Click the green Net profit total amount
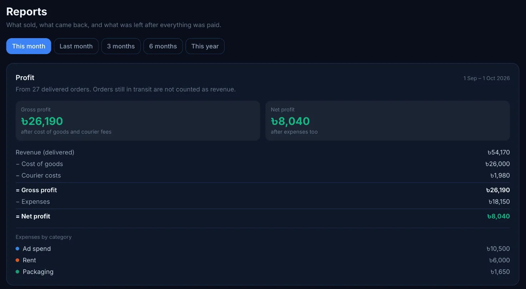Screen dimensions: 526x289 [498, 216]
